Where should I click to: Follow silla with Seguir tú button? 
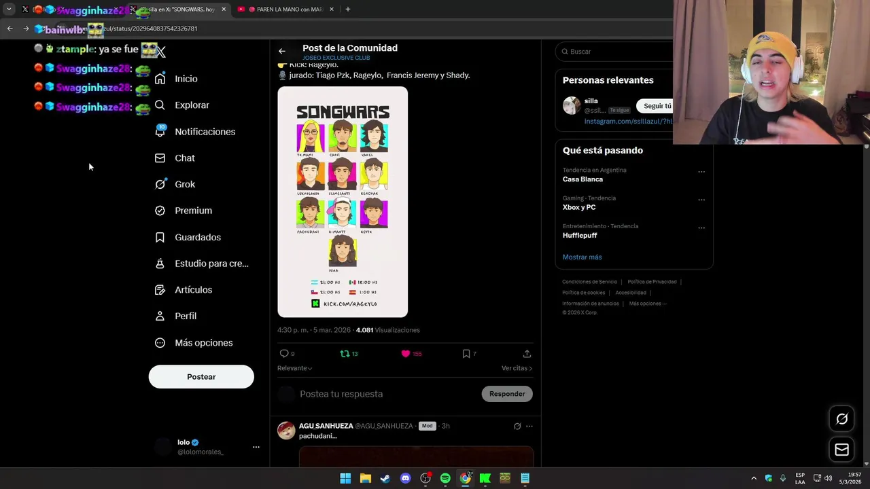[657, 106]
